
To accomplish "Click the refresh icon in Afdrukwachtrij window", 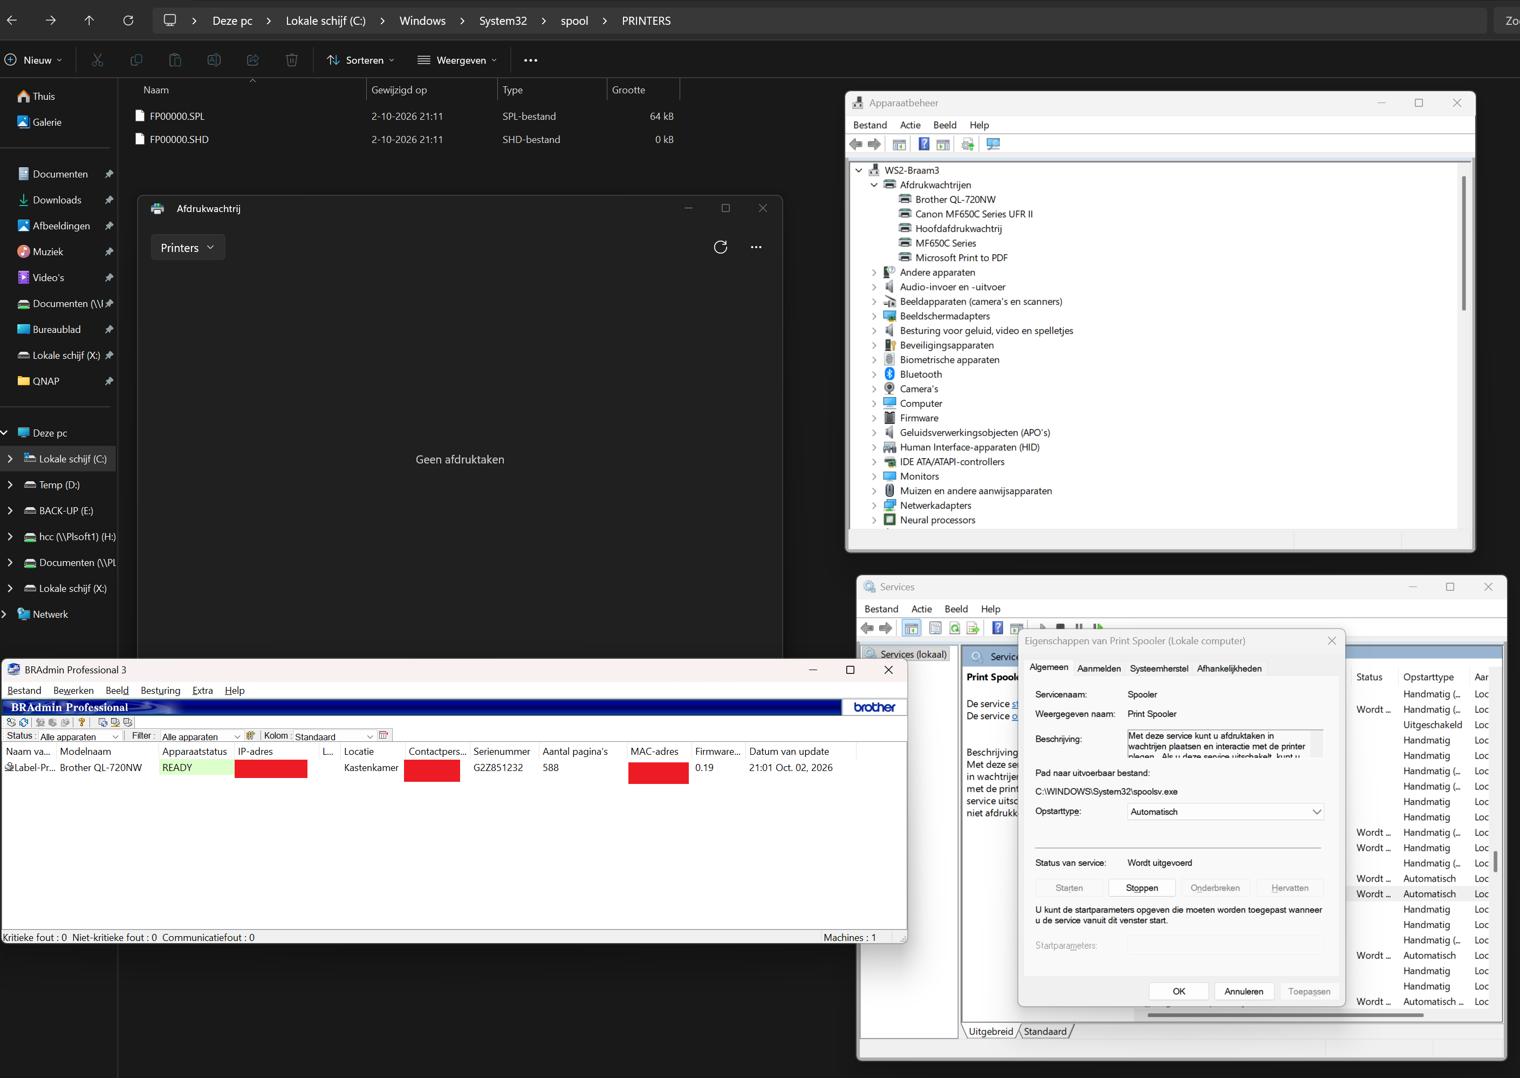I will point(721,248).
